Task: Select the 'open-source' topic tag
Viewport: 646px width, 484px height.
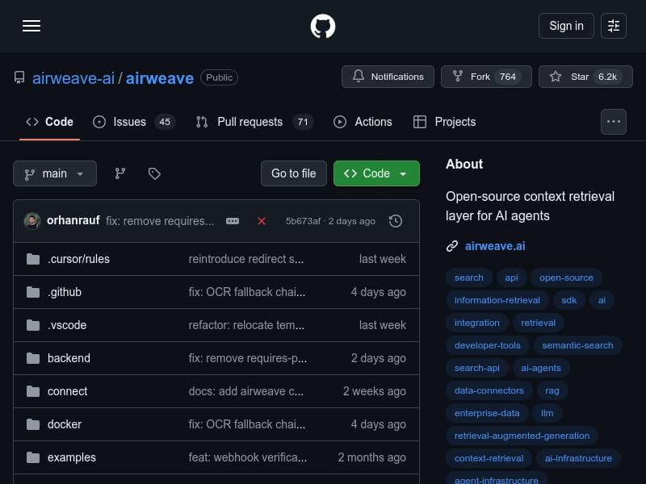Action: tap(566, 277)
